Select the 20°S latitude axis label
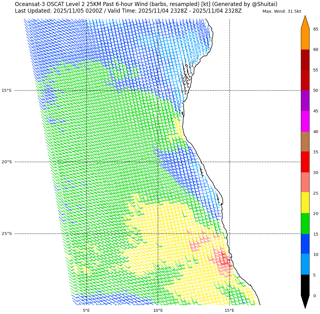 point(6,162)
